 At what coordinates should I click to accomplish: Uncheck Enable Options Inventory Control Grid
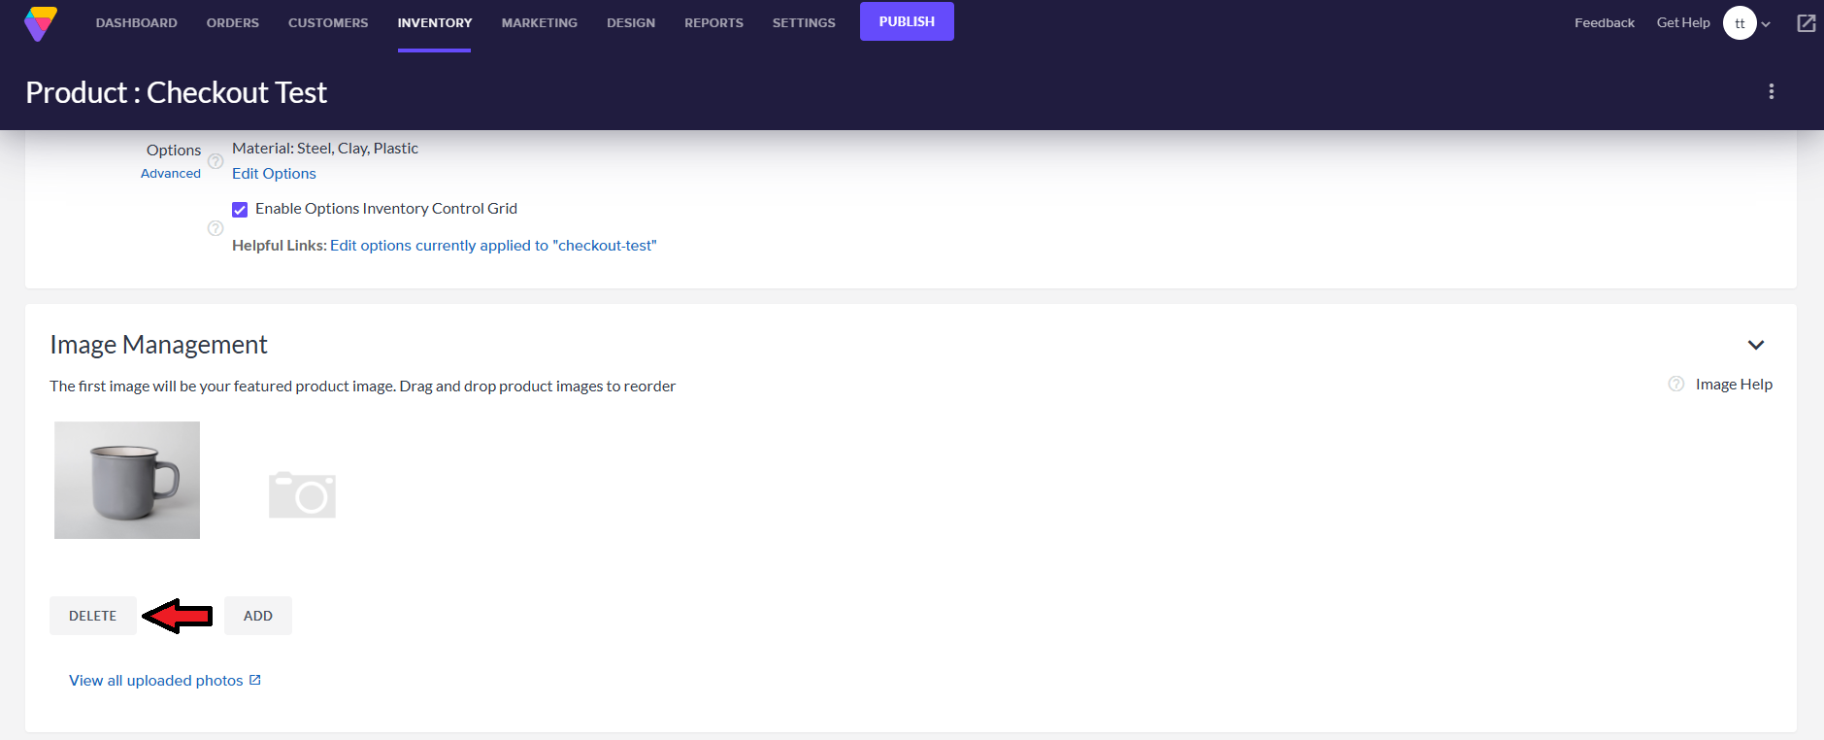click(x=240, y=210)
